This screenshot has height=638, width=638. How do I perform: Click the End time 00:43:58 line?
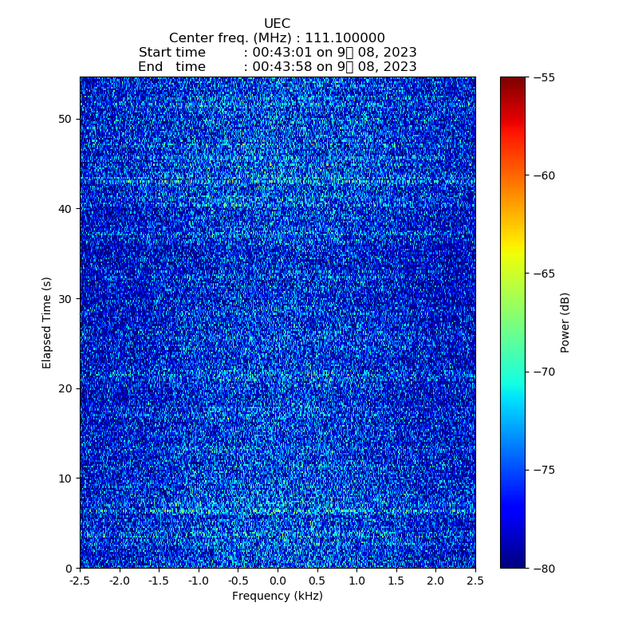point(277,67)
